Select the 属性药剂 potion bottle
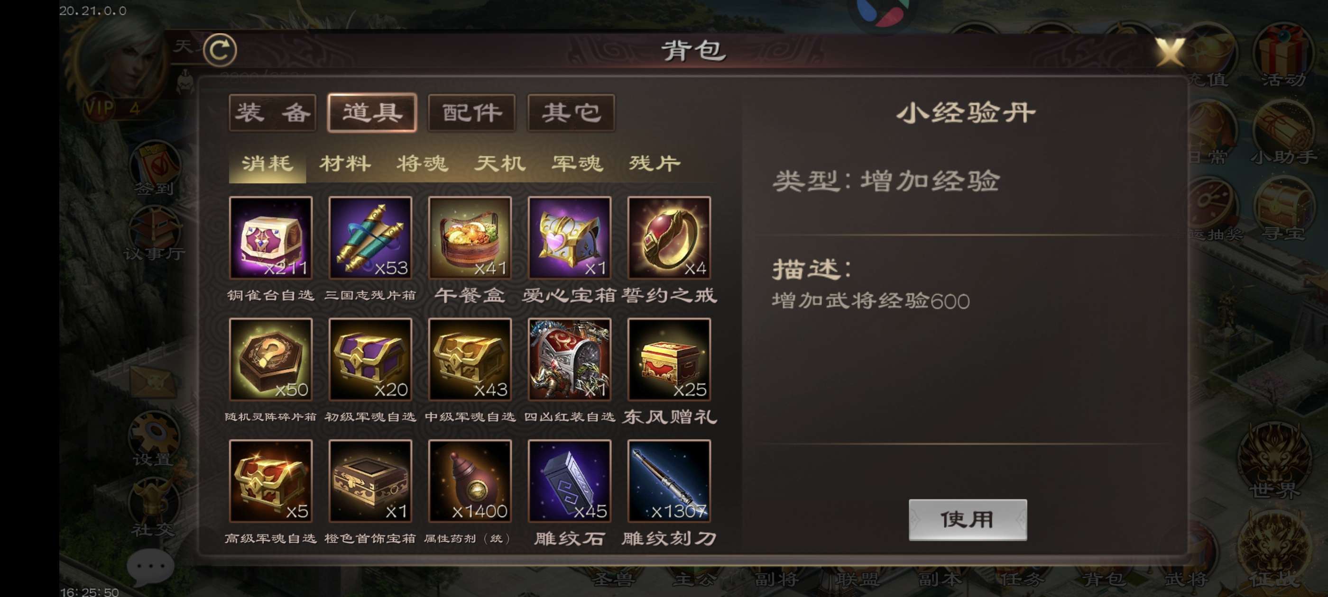1328x597 pixels. tap(470, 480)
